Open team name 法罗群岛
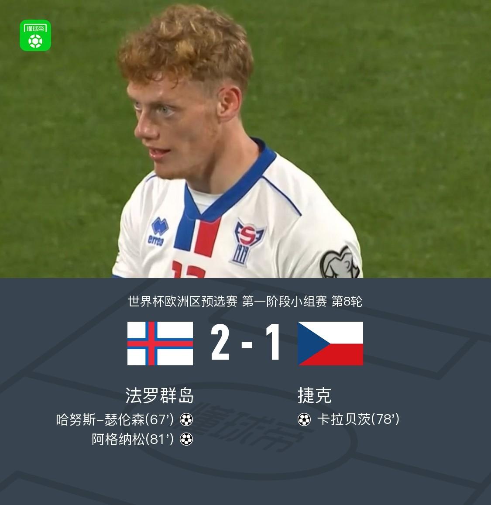 [160, 395]
